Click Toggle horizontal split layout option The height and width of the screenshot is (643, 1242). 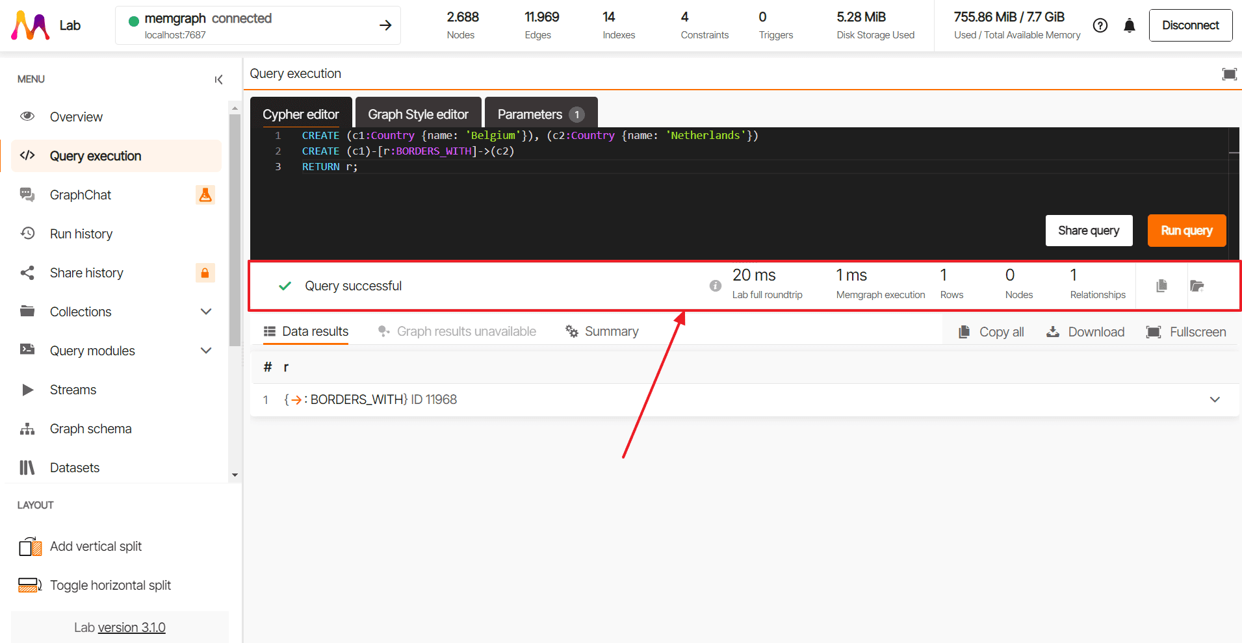(95, 585)
